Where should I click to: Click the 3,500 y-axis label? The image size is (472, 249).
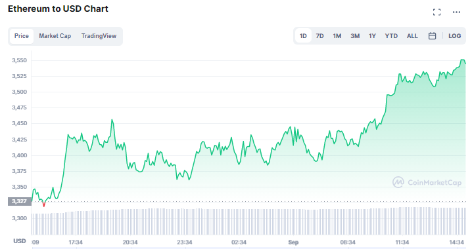point(19,92)
